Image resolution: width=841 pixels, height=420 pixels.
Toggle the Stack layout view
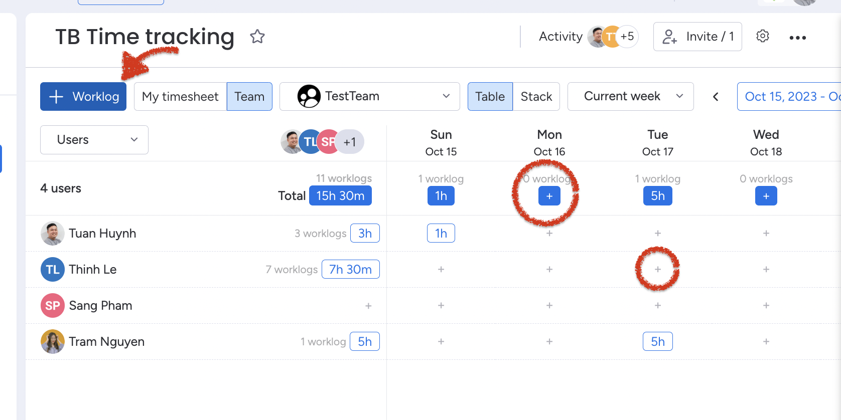pyautogui.click(x=536, y=97)
